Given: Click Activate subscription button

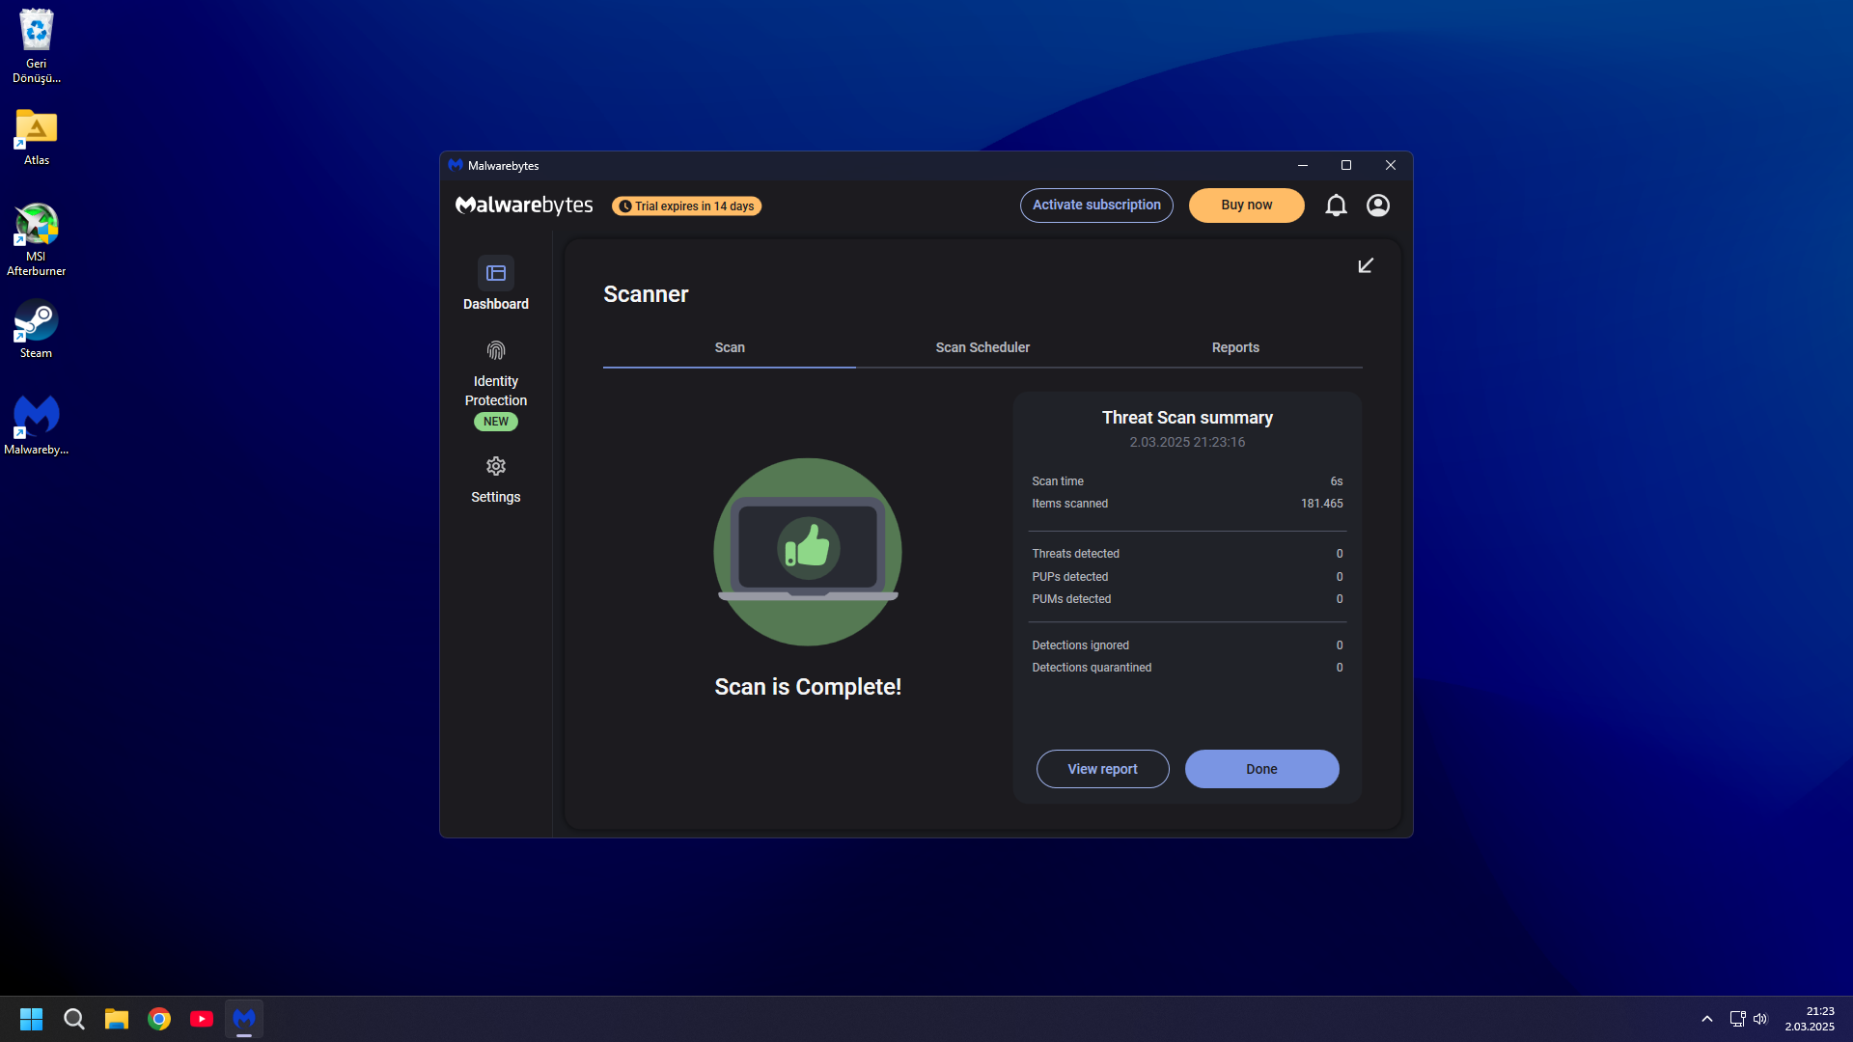Looking at the screenshot, I should point(1096,206).
